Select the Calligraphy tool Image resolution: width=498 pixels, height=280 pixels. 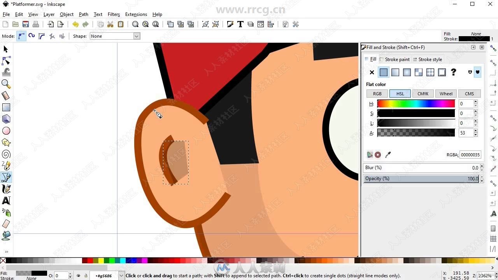[6, 189]
